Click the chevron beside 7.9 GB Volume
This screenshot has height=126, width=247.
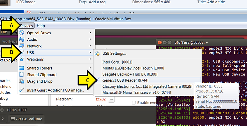pos(3,119)
